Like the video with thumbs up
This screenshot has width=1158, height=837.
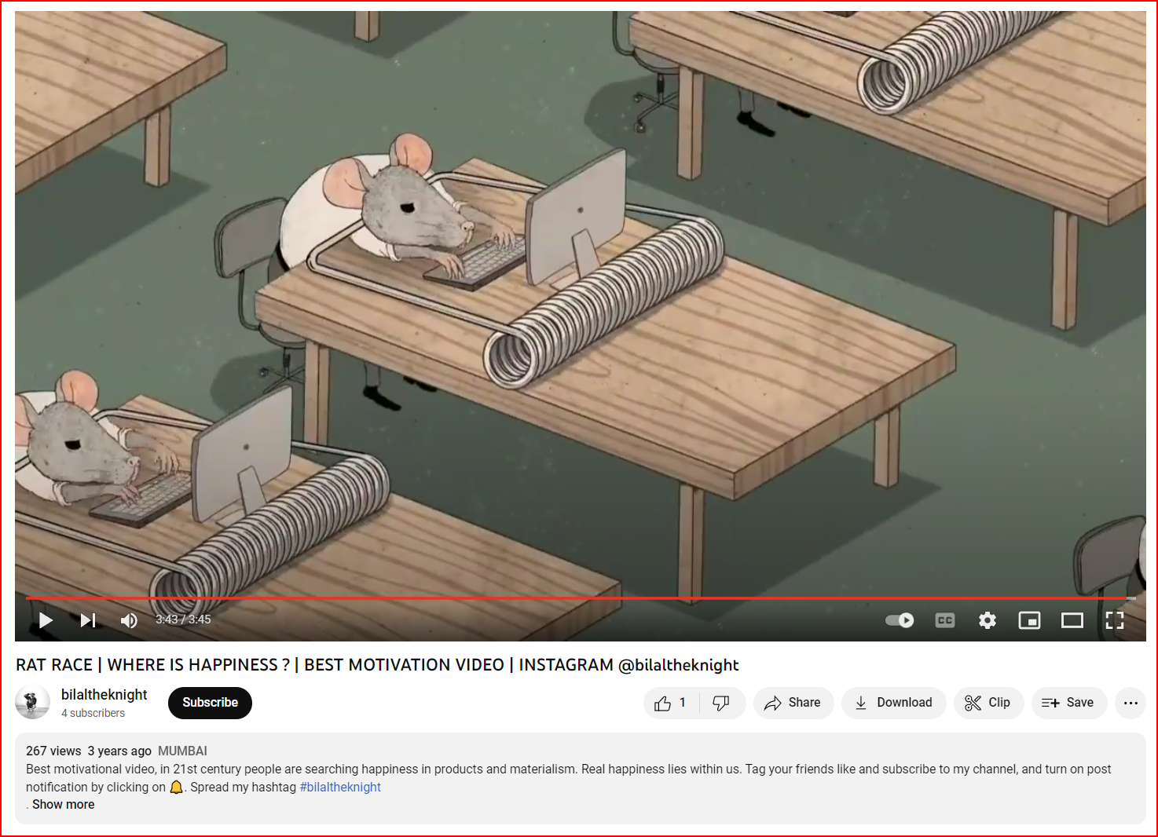pyautogui.click(x=669, y=703)
